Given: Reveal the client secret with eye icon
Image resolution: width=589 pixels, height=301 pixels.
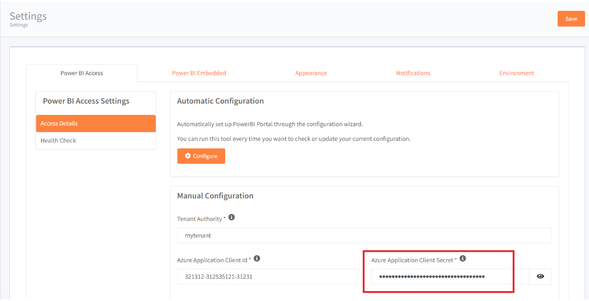Looking at the screenshot, I should [x=540, y=276].
